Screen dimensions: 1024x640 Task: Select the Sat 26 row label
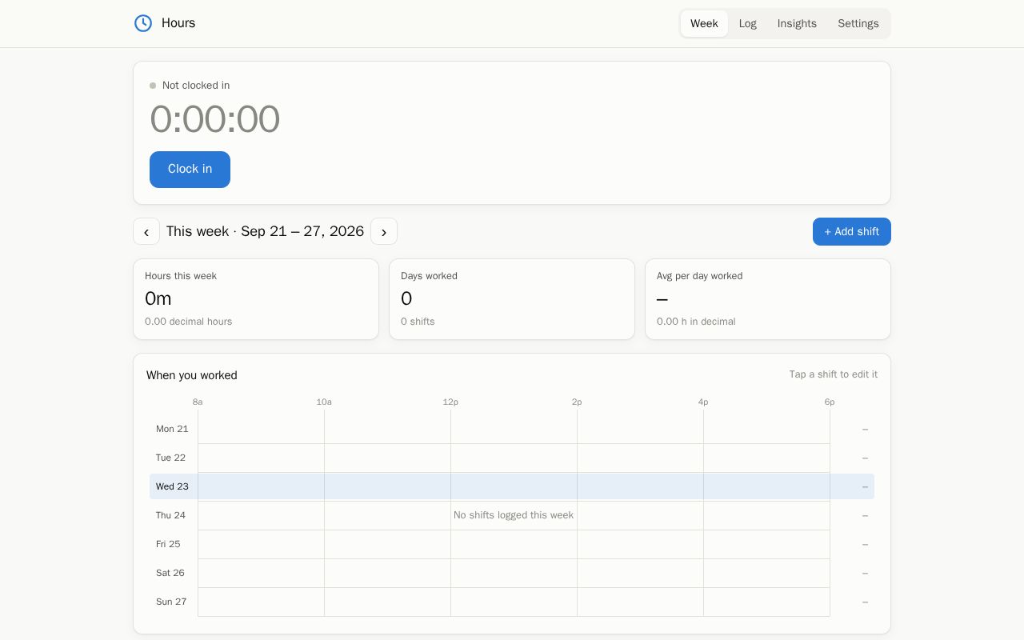tap(170, 573)
